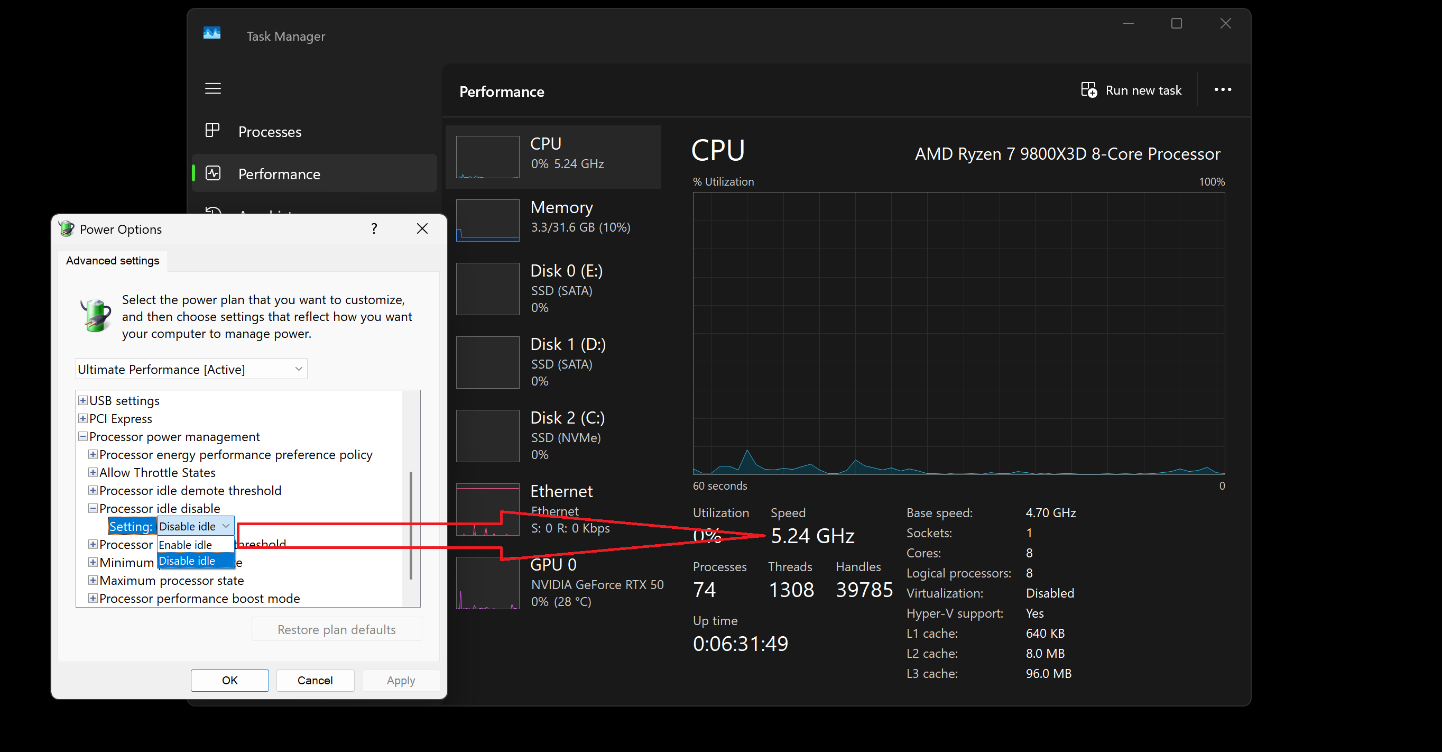Expand the PCI Express tree node
1442x752 pixels.
coord(83,418)
